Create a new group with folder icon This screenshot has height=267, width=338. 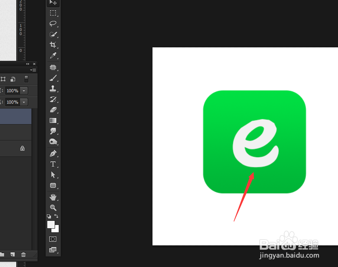click(x=2, y=254)
